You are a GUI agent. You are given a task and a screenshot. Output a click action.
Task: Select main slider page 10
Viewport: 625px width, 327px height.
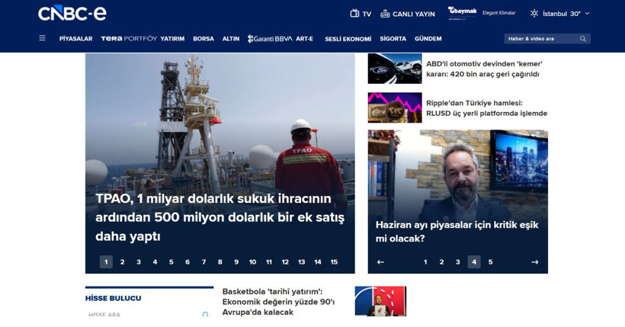pos(253,262)
